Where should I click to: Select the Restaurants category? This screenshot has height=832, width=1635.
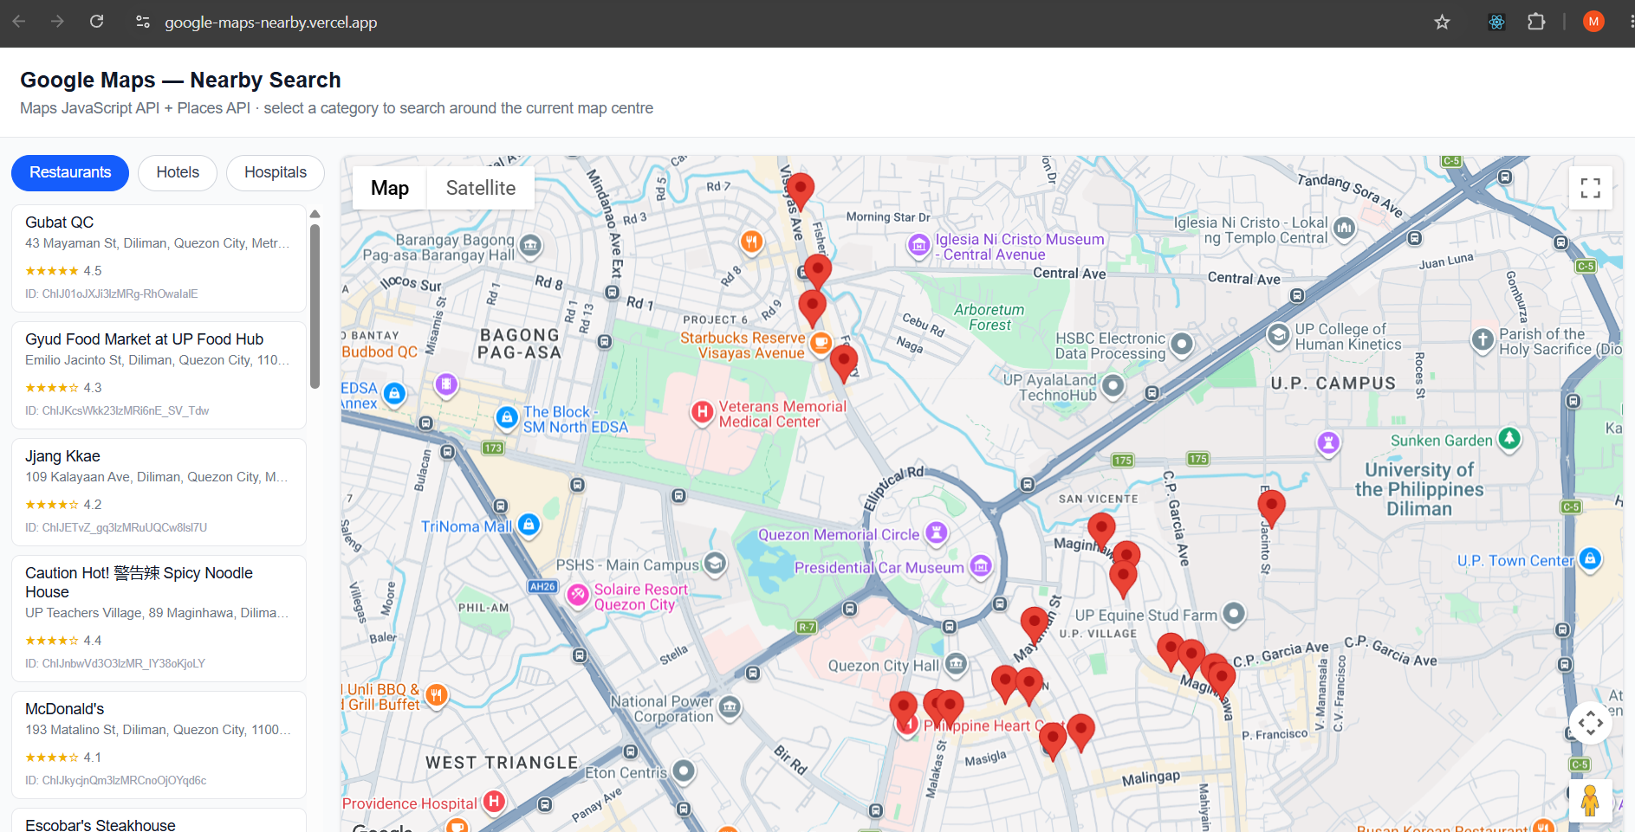pos(70,173)
